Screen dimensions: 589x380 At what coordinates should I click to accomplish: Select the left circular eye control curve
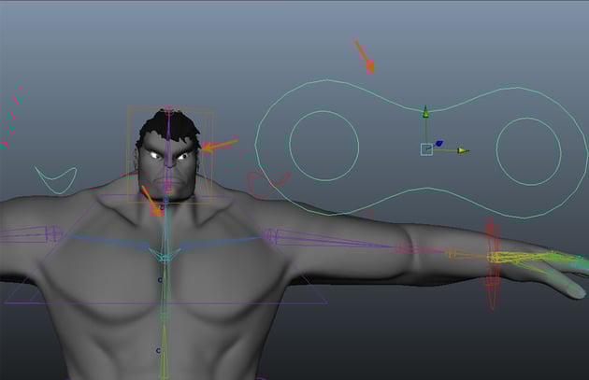(x=324, y=146)
